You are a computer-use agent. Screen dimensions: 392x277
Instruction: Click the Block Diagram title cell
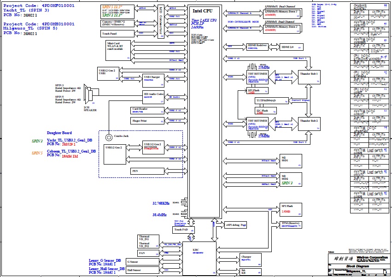(x=358, y=266)
